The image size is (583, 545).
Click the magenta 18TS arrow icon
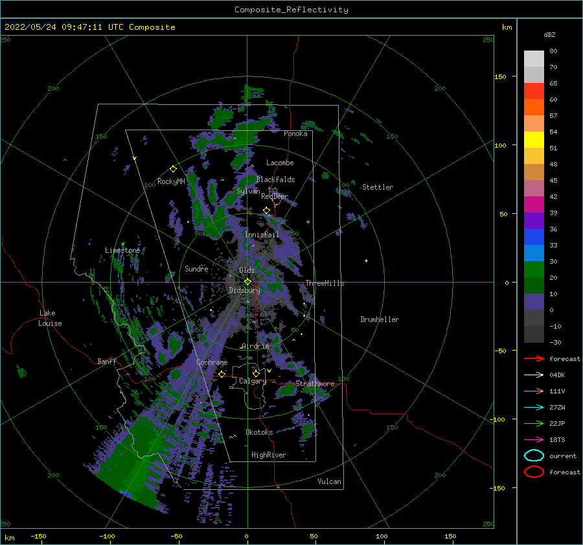tap(534, 440)
